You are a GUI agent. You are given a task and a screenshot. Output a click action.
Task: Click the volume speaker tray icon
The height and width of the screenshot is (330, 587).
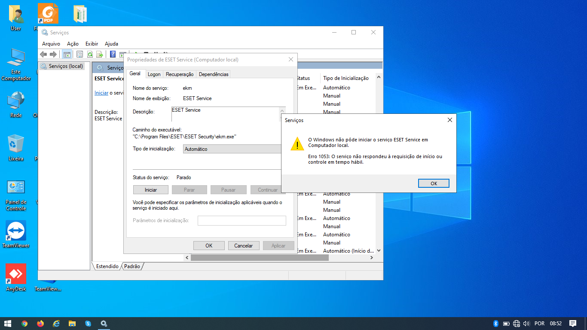[x=526, y=324]
